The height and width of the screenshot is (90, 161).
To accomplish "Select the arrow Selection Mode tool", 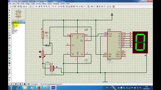I will pos(10,10).
